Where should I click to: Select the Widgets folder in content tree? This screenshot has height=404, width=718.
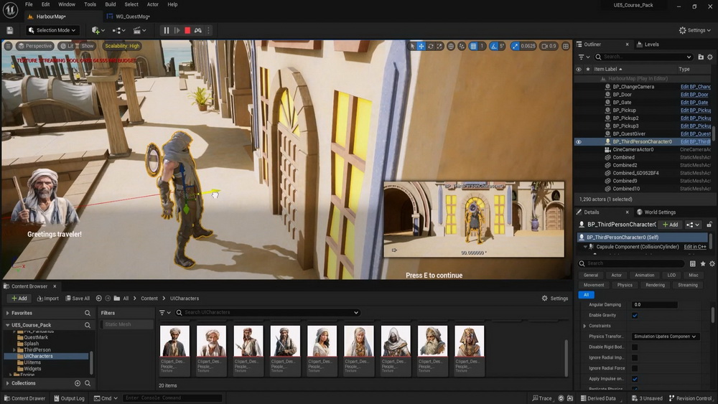coord(32,369)
